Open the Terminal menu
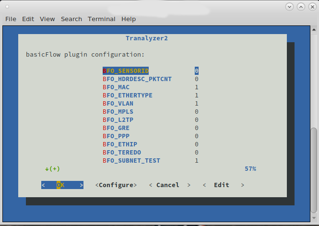The width and height of the screenshot is (319, 226). tap(102, 19)
